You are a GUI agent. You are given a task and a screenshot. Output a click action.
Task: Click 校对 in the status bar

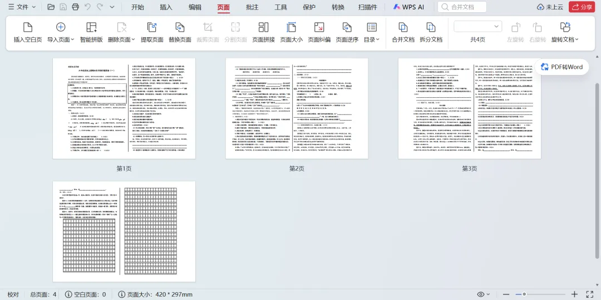click(13, 294)
